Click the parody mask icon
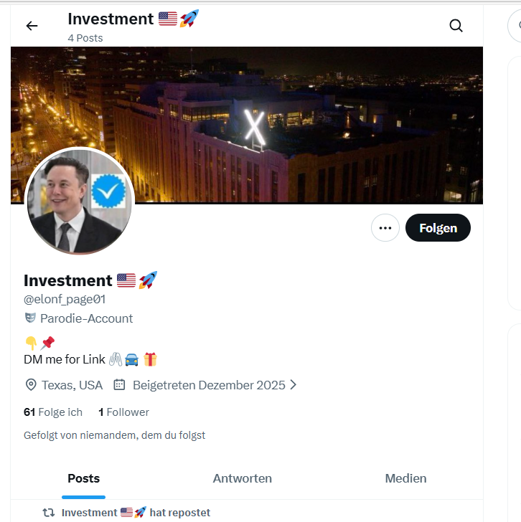Screen dimensions: 521x522 click(30, 318)
